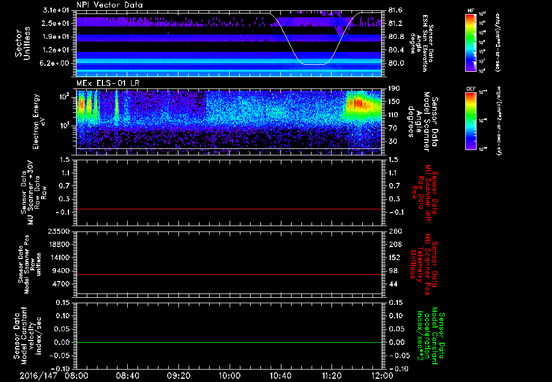
Task: Click the "Model Scanner Pos Raw unitless" axis label
Action: (30, 264)
